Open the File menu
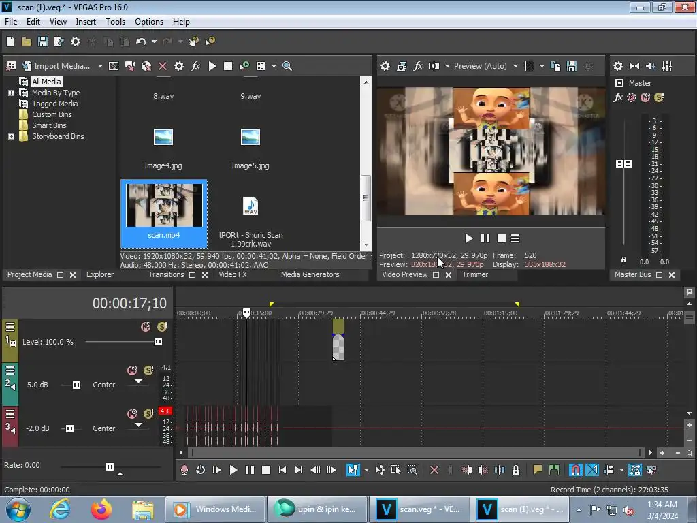The height and width of the screenshot is (523, 697). coord(11,22)
